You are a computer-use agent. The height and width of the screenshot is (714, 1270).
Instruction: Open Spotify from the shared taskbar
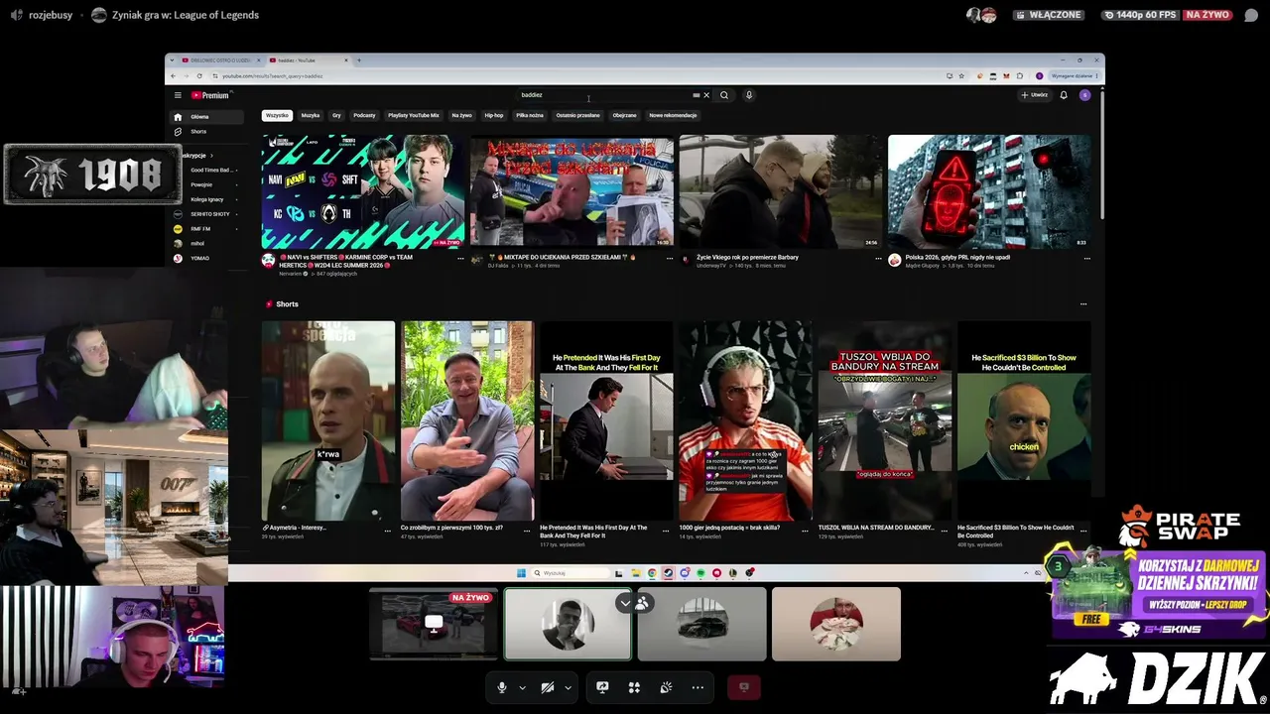700,573
